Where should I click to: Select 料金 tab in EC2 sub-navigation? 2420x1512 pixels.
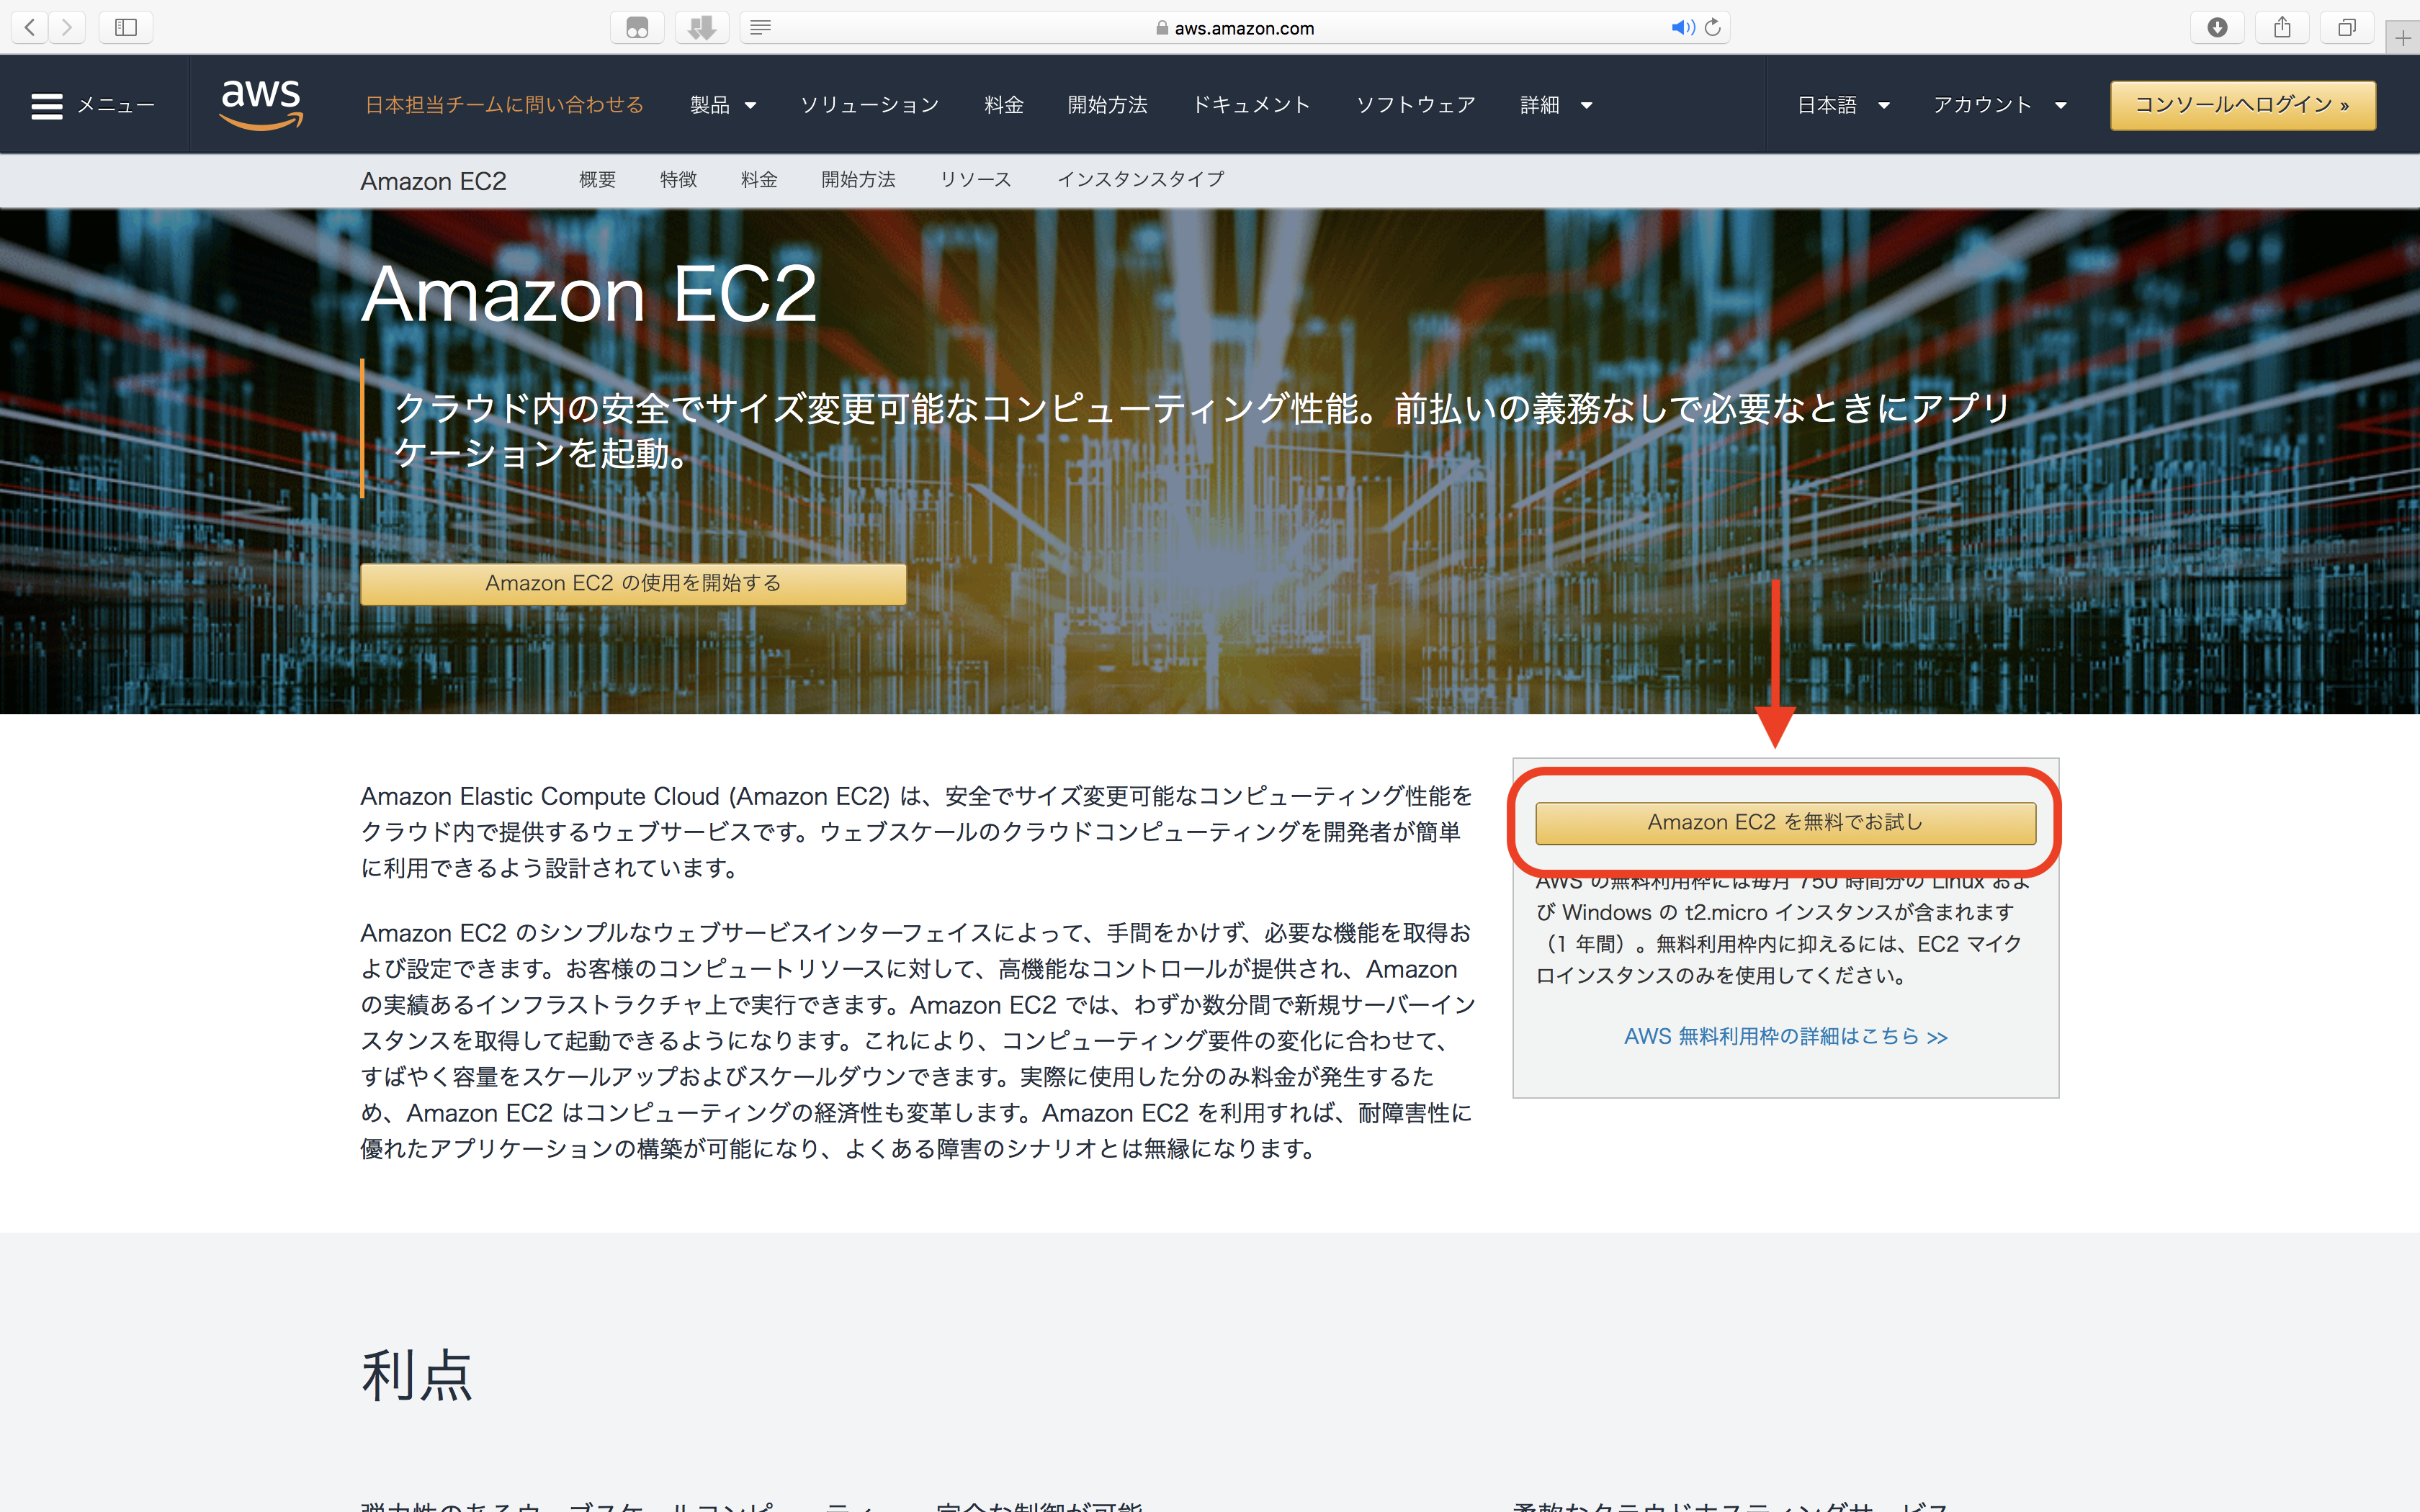click(x=759, y=180)
